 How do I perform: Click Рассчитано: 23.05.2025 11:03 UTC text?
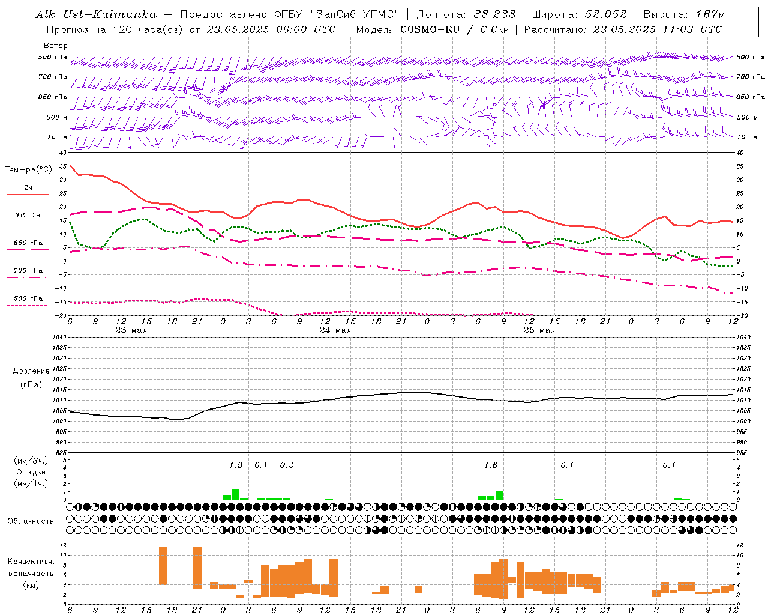click(x=623, y=29)
